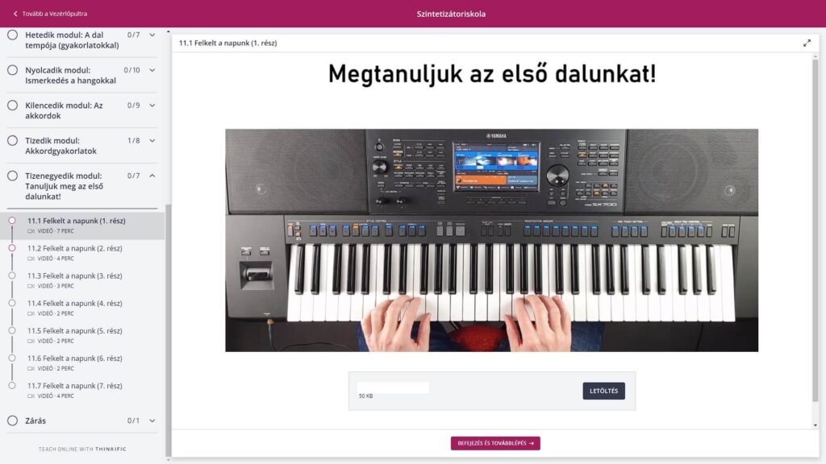Click the fullscreen expand icon
The width and height of the screenshot is (826, 464).
(807, 43)
